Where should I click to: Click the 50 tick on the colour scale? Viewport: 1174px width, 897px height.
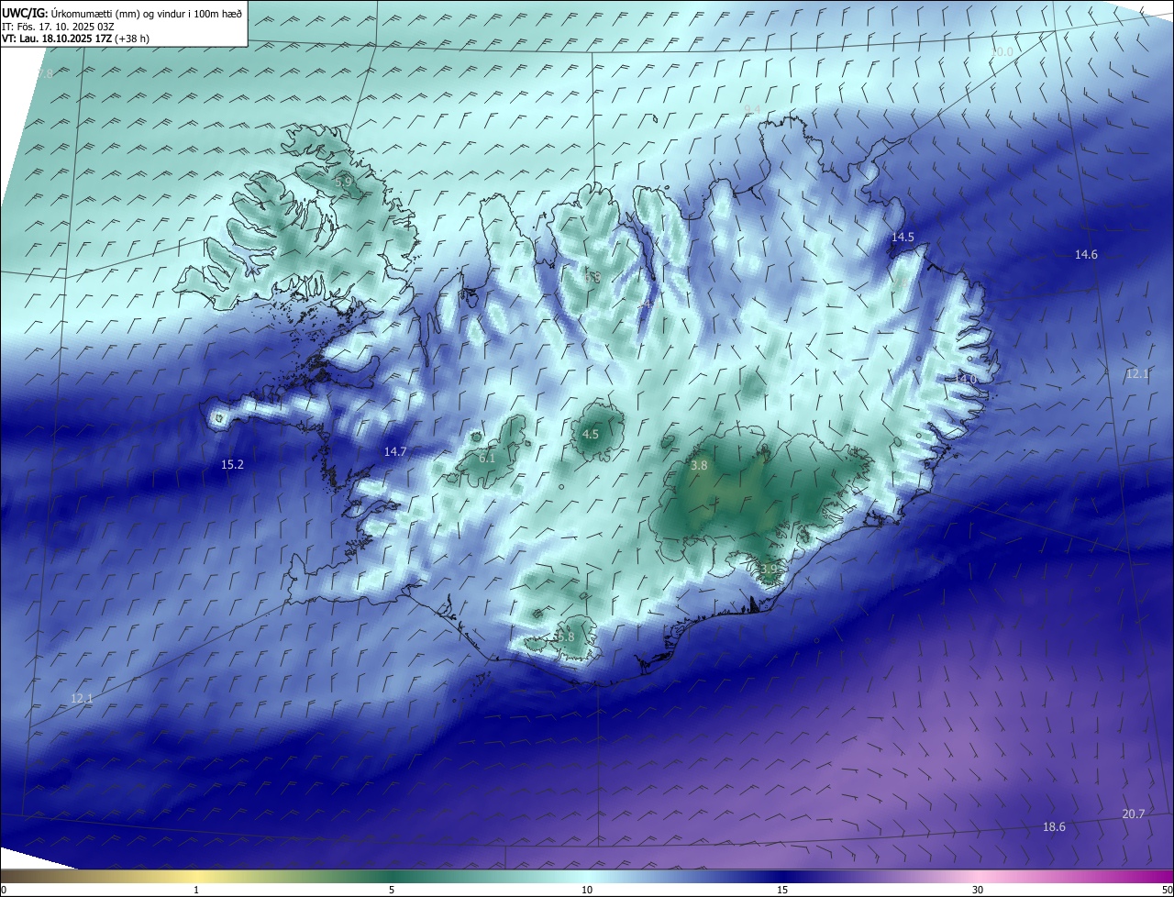(x=1167, y=890)
